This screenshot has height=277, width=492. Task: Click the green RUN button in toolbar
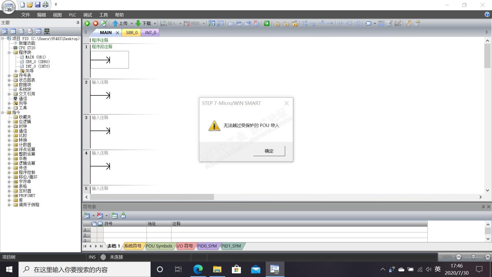click(87, 23)
